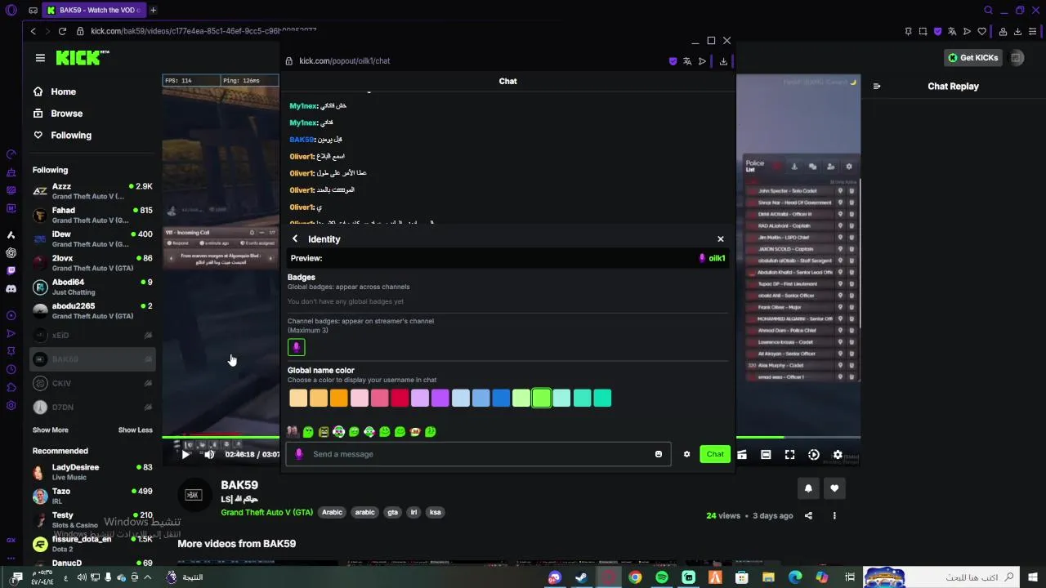Open Abodi64 channel in sidebar
This screenshot has height=588, width=1046.
[92, 287]
